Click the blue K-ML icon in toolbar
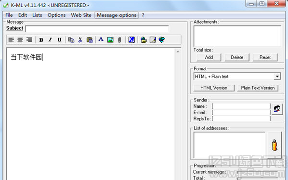288x180 pixels. (131, 39)
